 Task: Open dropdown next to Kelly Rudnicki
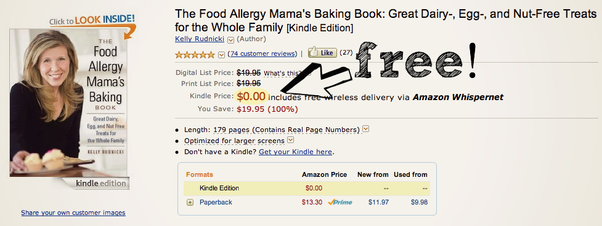(230, 39)
